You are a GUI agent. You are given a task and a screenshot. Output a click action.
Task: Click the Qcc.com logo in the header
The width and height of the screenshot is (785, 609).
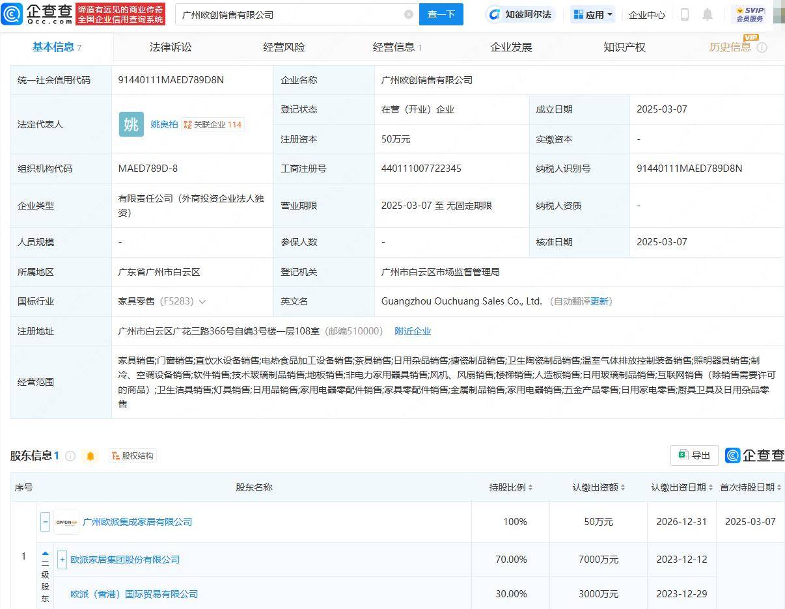point(37,14)
